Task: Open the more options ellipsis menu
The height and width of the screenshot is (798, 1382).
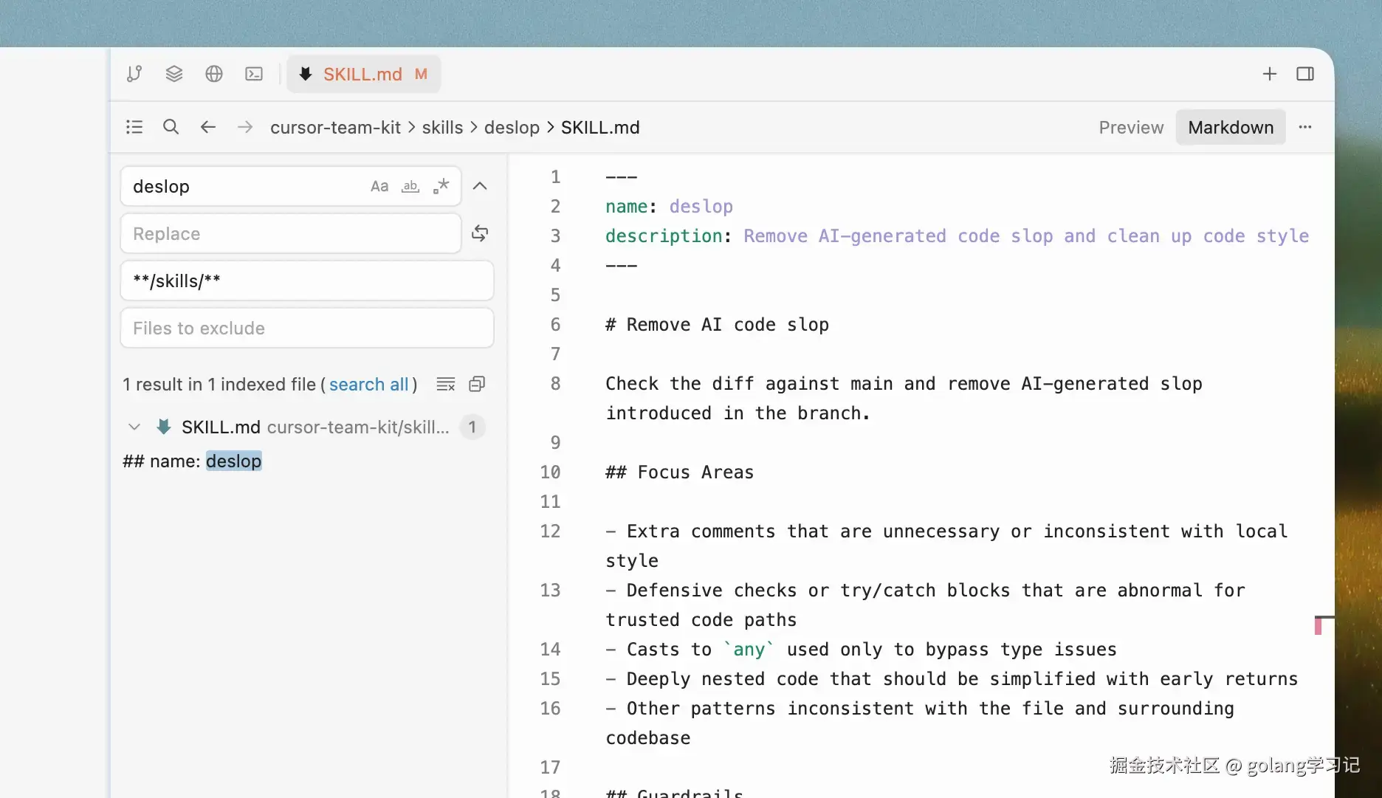Action: click(1305, 127)
